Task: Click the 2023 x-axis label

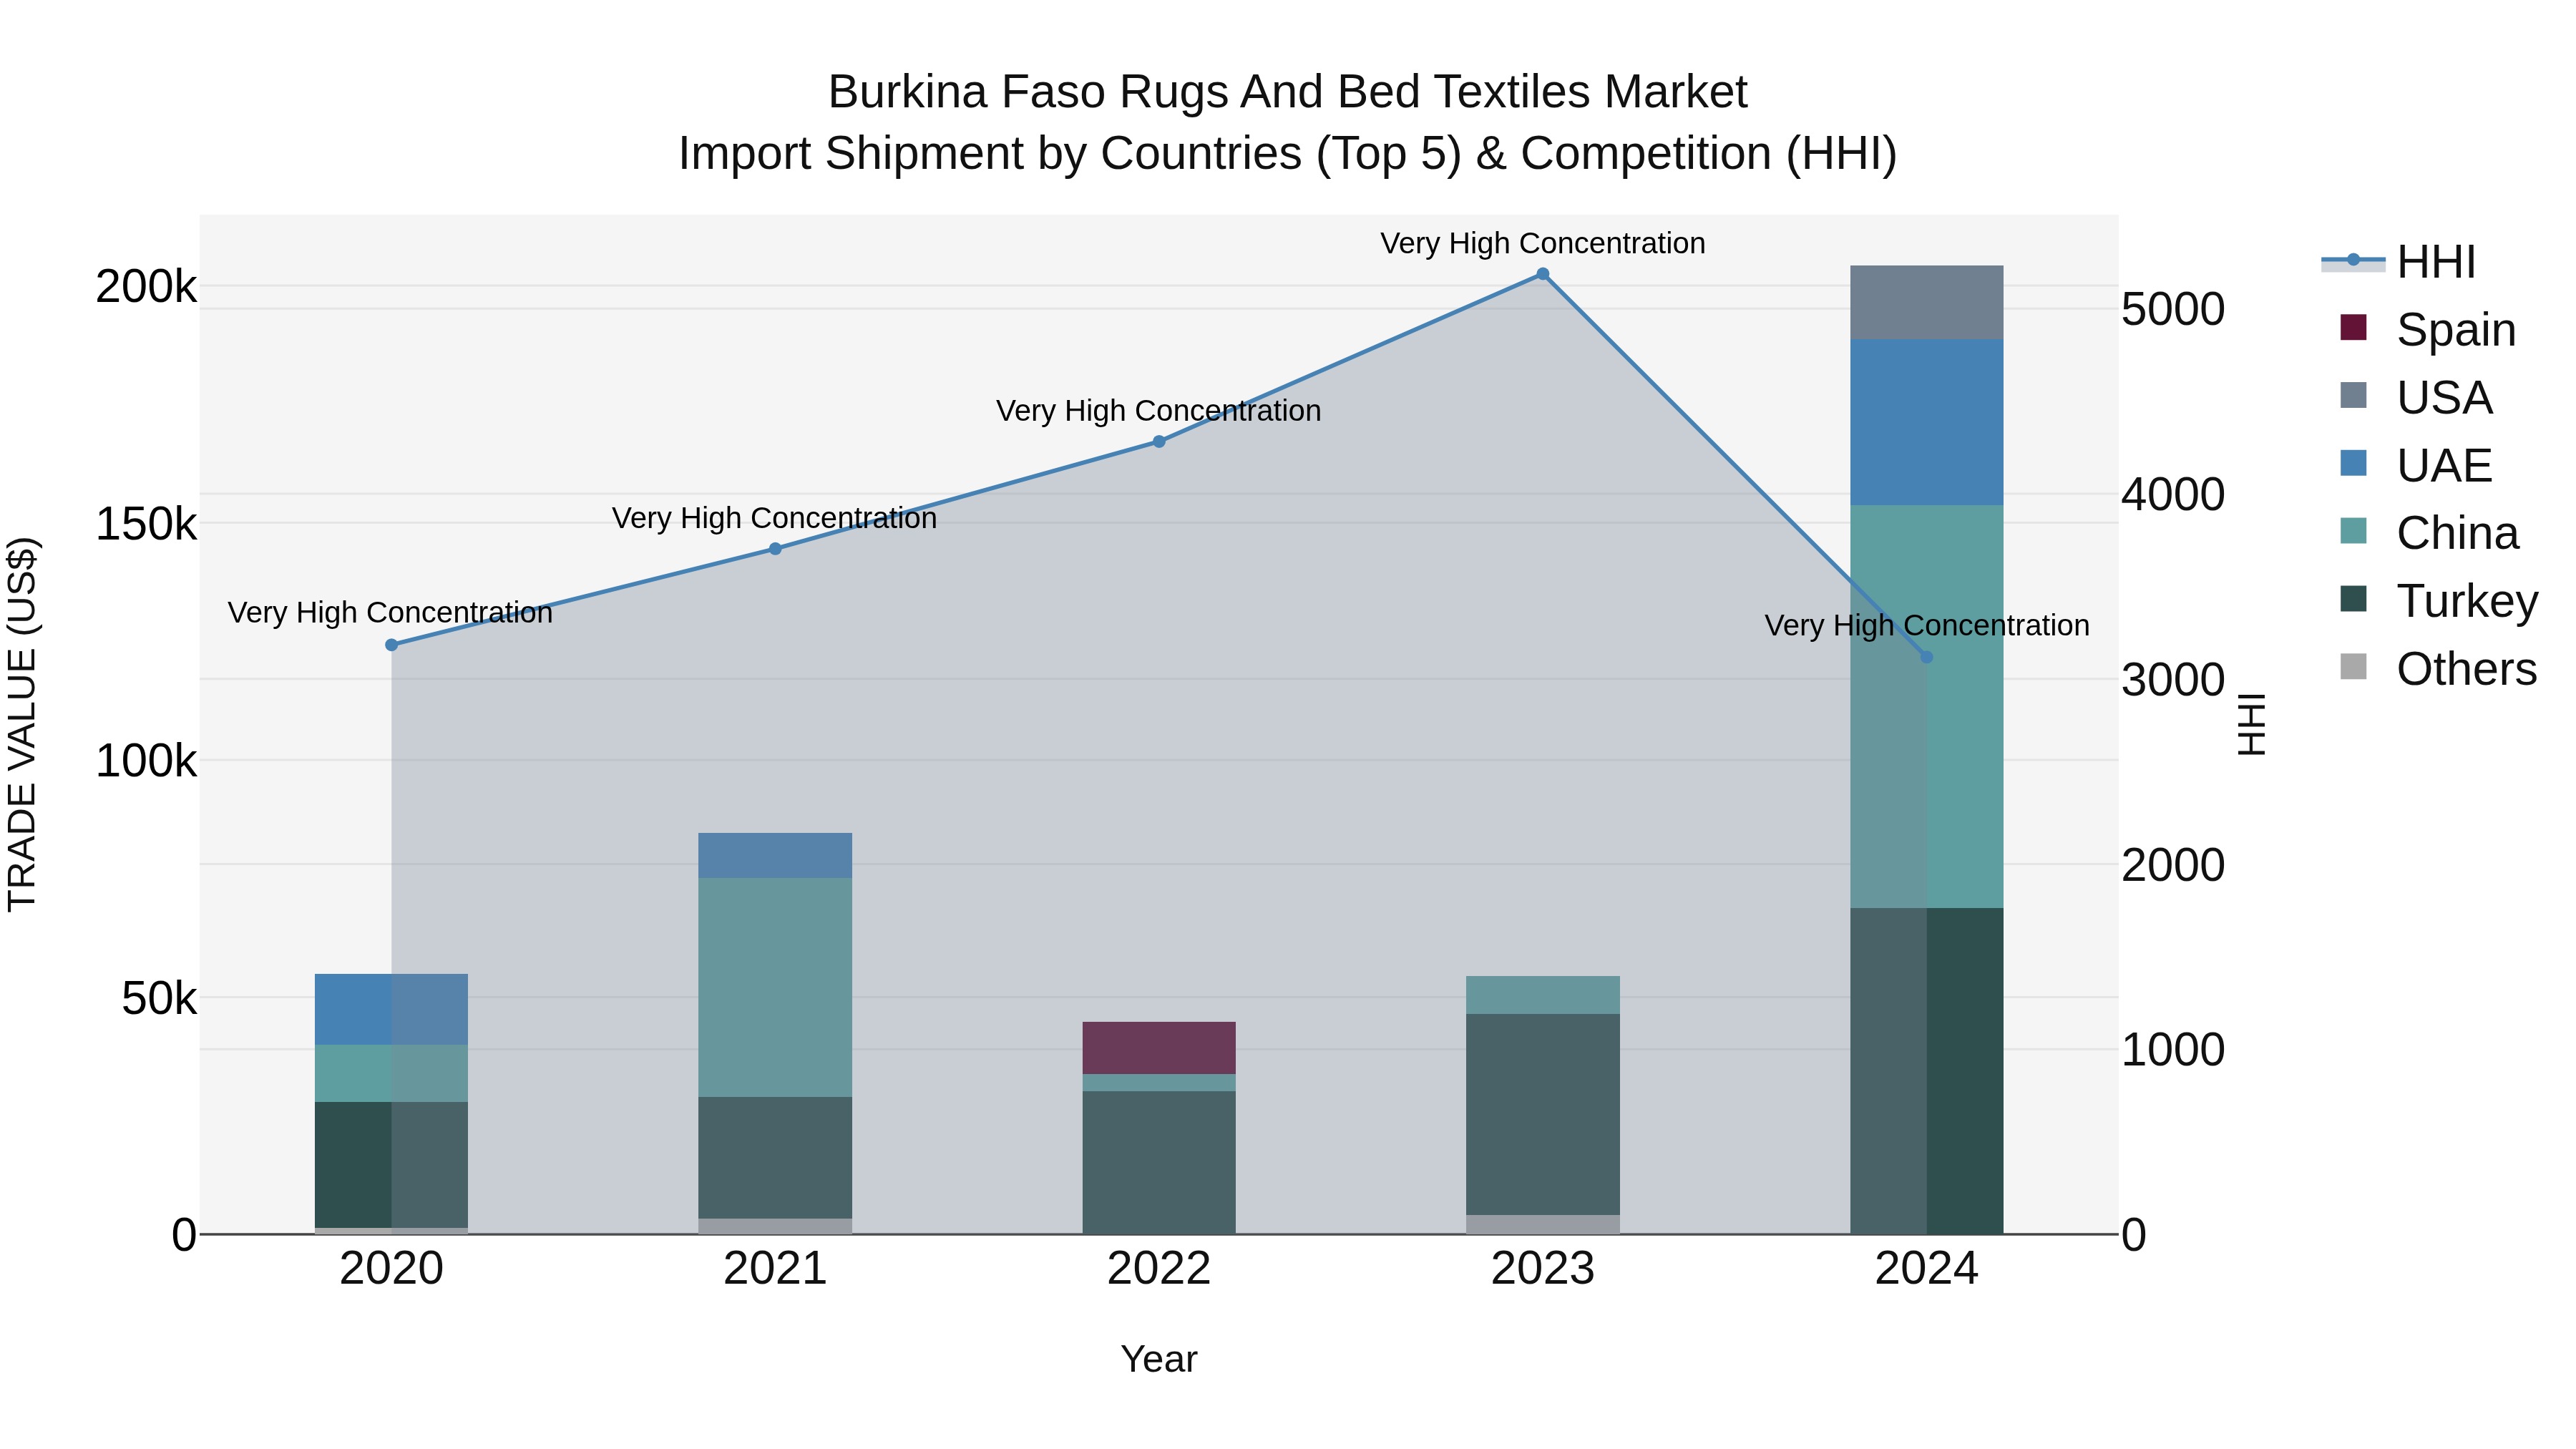Action: click(x=1543, y=1269)
